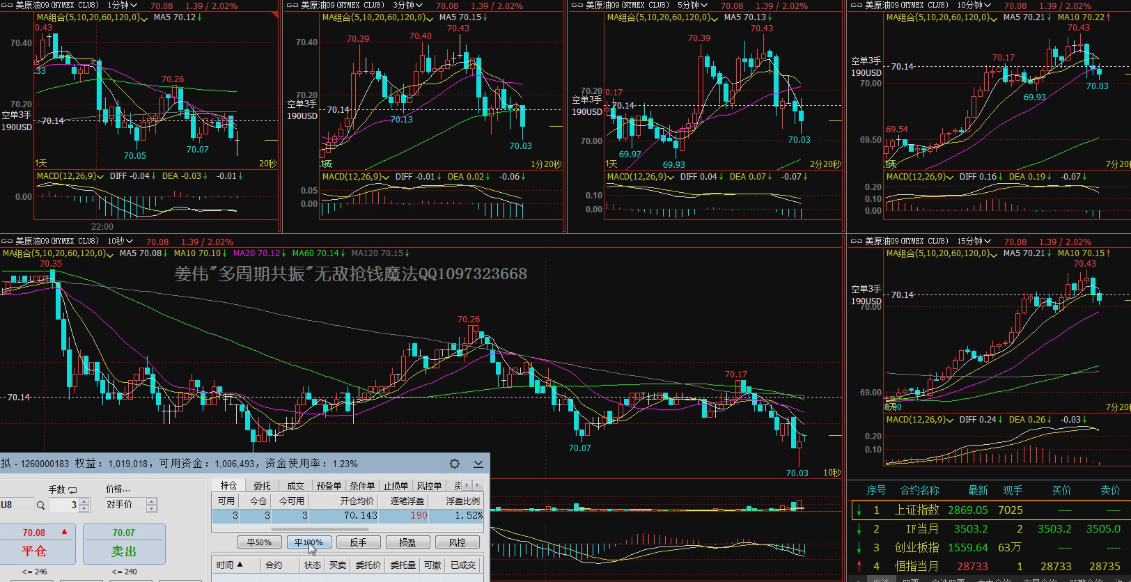Image resolution: width=1131 pixels, height=582 pixels.
Task: Click link icon in the 15分钟 chart header
Action: click(857, 242)
